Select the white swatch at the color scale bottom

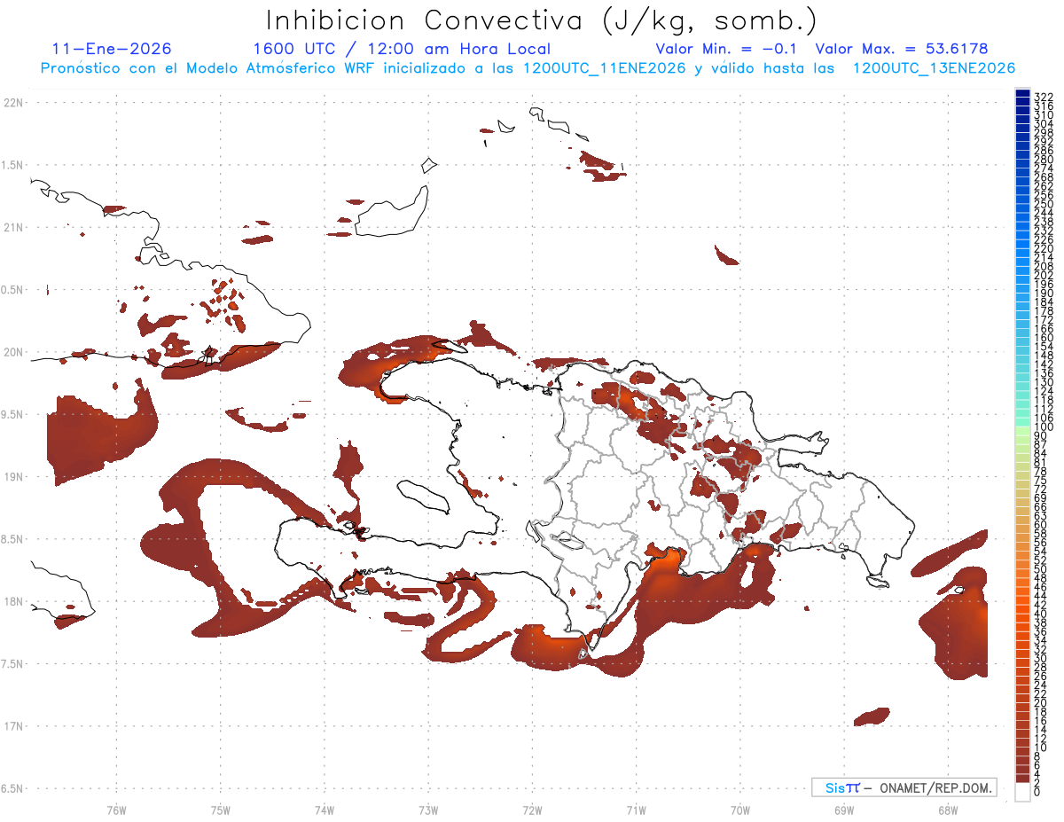(1022, 793)
